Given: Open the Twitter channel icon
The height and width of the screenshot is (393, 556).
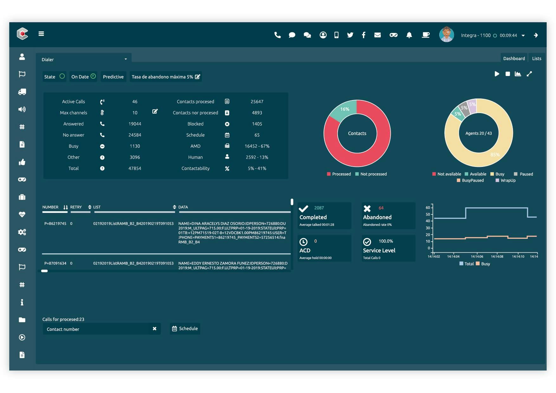Looking at the screenshot, I should [x=350, y=35].
